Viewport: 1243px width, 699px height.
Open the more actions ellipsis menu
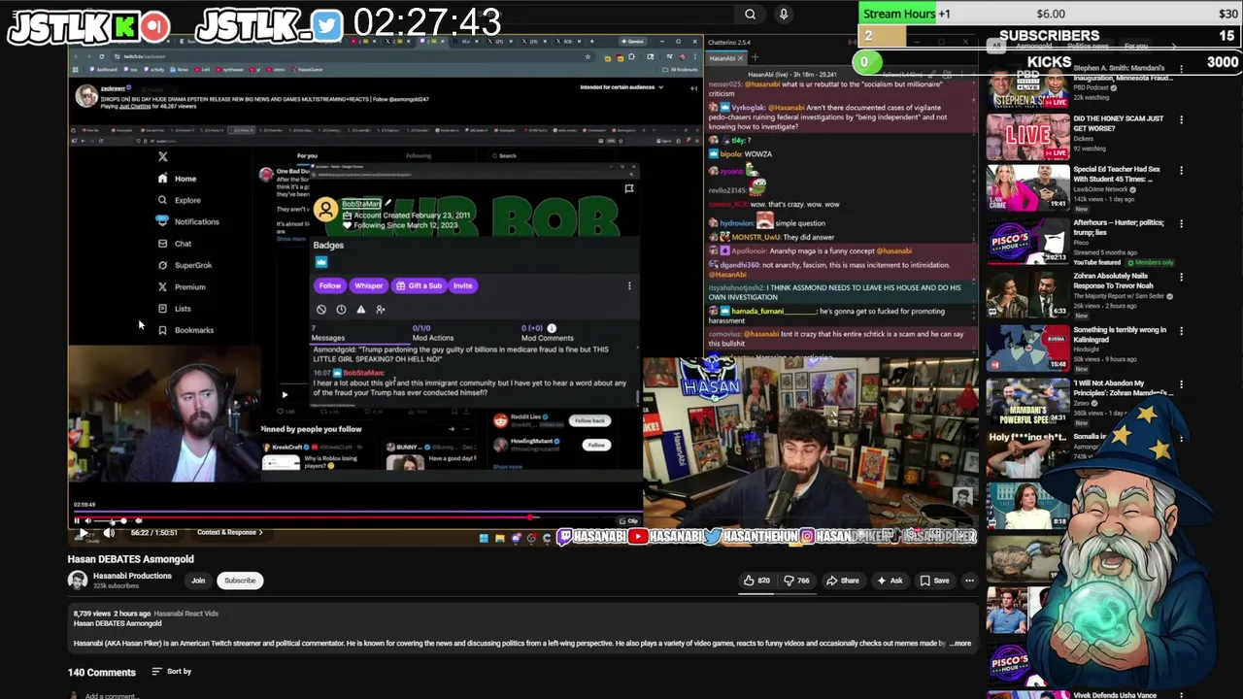(x=969, y=581)
